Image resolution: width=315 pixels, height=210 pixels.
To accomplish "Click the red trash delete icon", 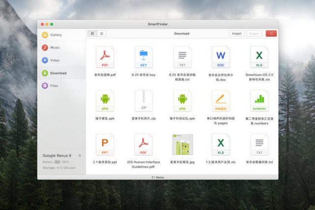I will (271, 34).
